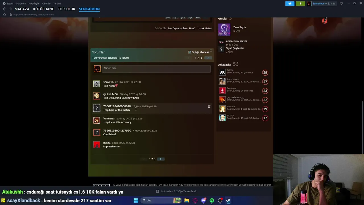This screenshot has width=364, height=205.
Task: Switch to KÜTÜPHANE tab
Action: [44, 9]
